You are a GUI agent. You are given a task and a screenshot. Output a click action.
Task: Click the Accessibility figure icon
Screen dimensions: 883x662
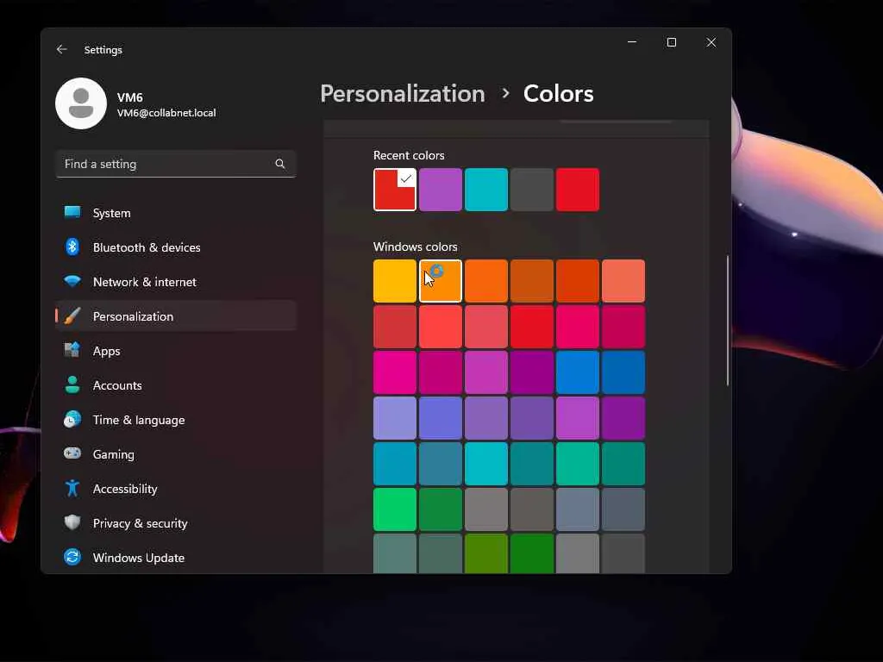pos(72,488)
